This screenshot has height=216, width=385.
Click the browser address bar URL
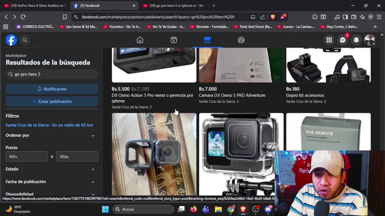158,17
